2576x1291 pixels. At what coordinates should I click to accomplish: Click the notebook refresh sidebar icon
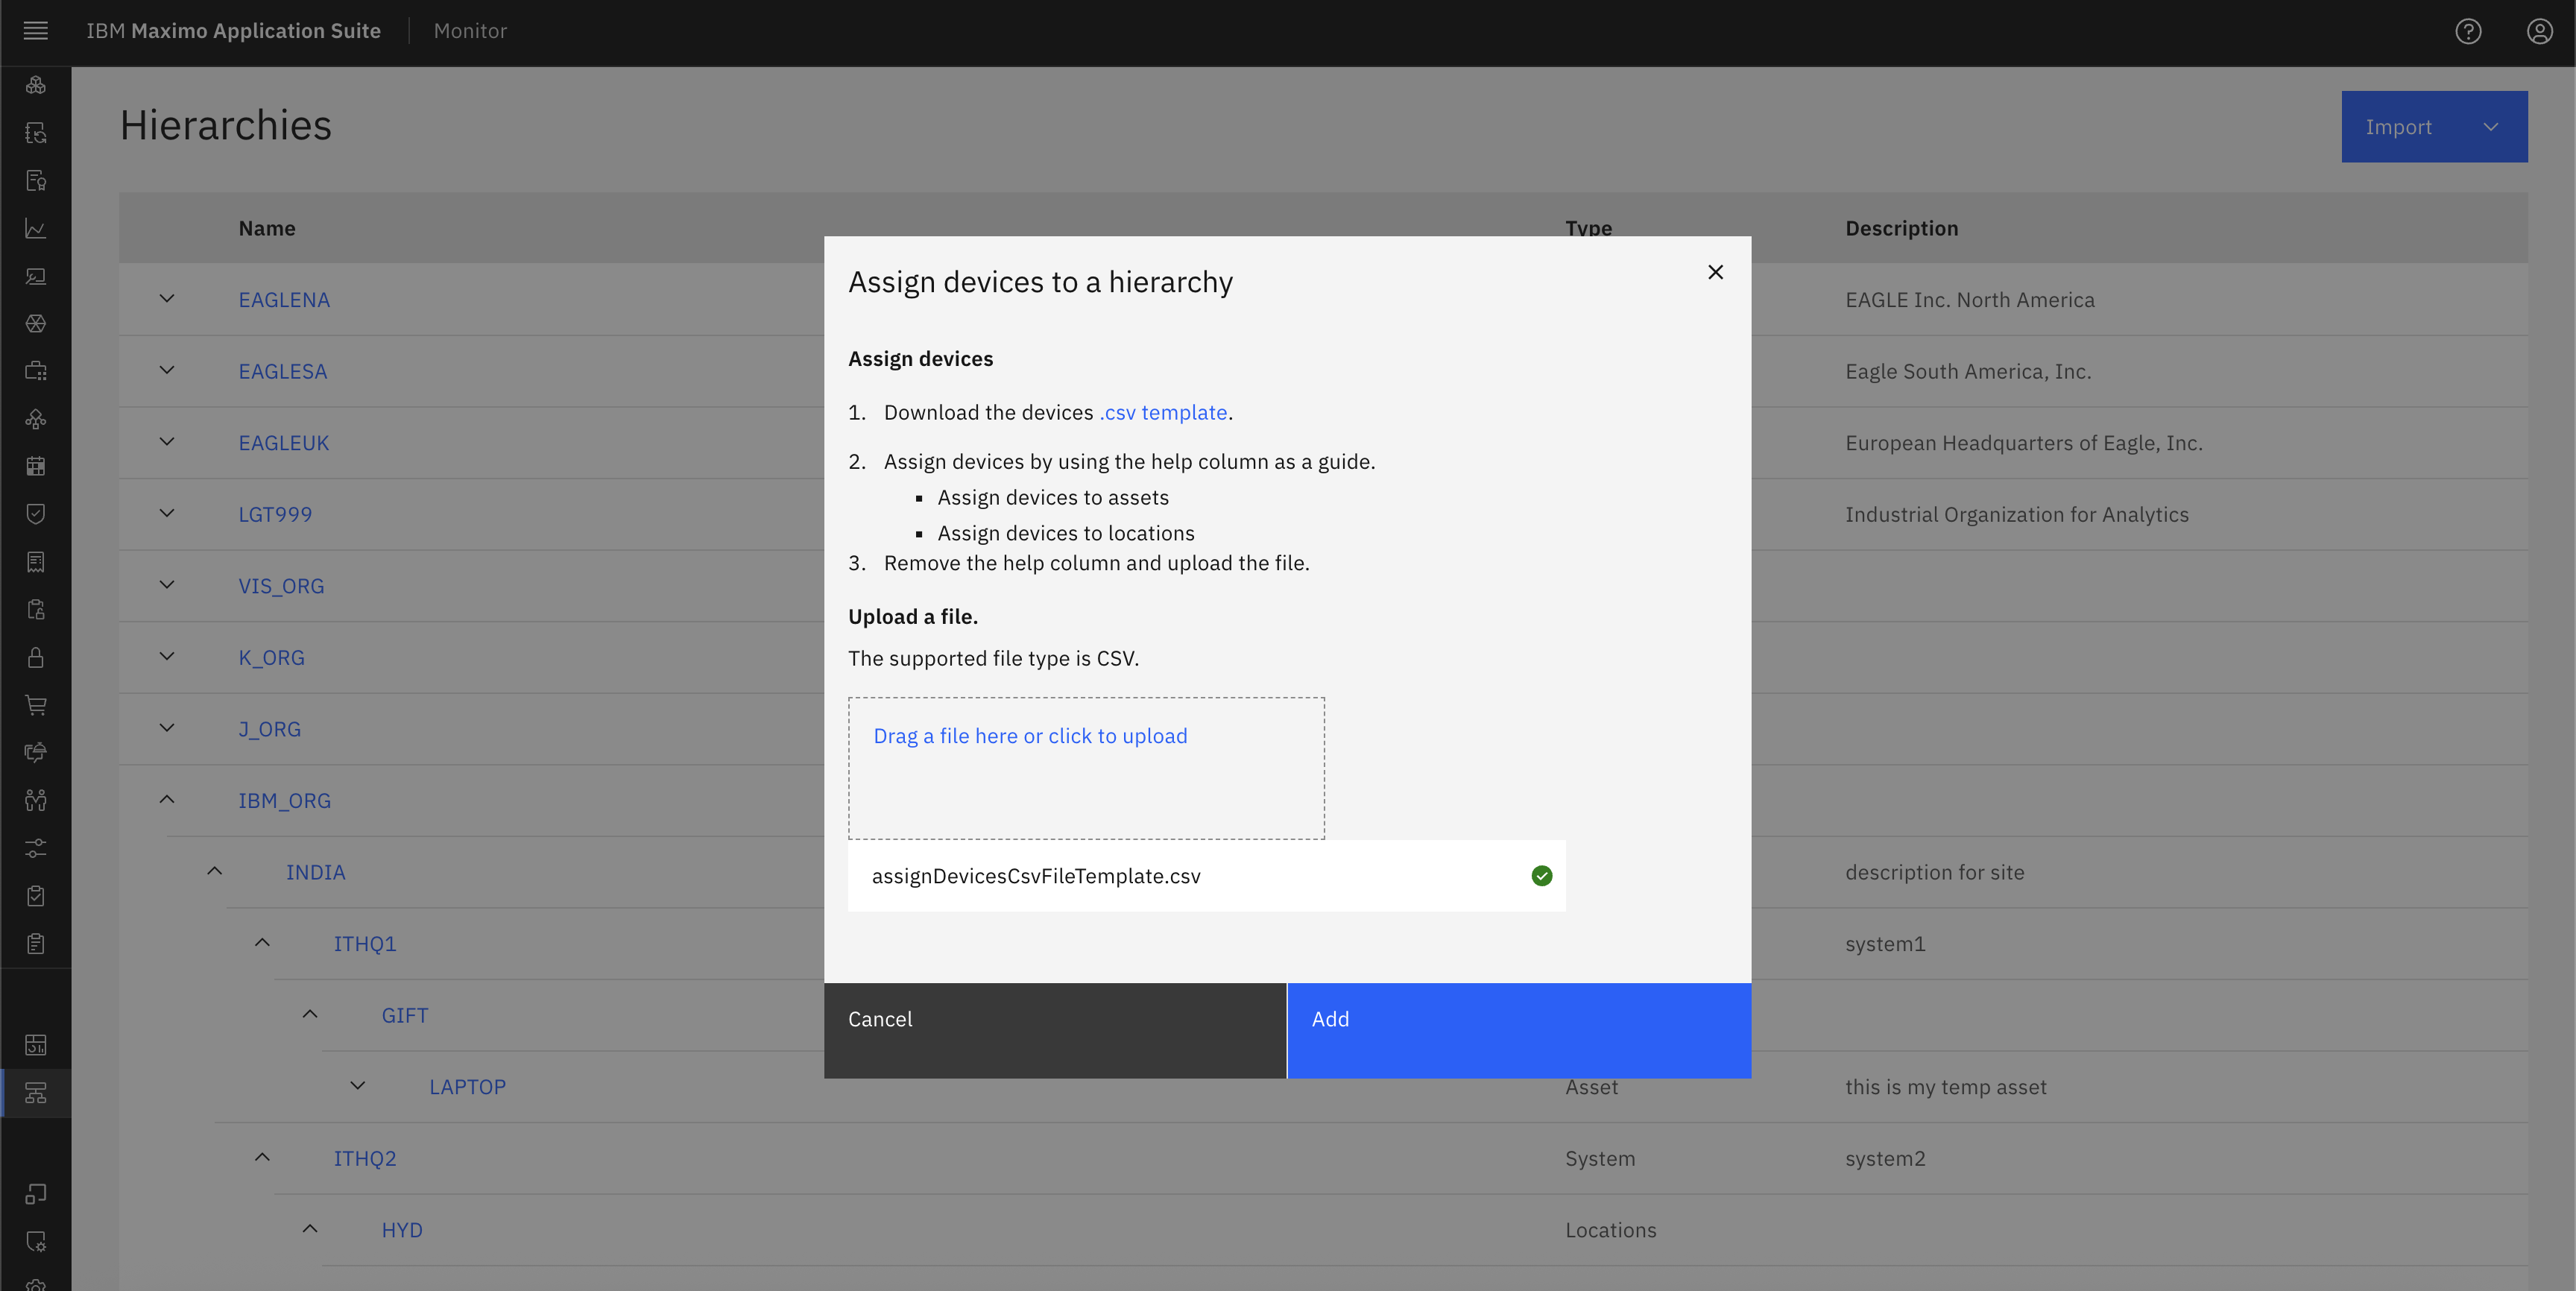tap(36, 133)
